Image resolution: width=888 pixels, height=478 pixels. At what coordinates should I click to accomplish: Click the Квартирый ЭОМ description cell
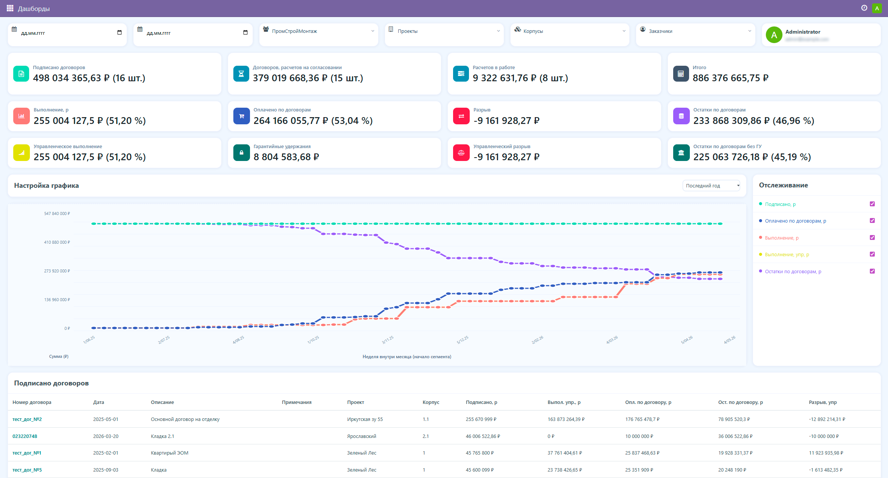click(169, 453)
